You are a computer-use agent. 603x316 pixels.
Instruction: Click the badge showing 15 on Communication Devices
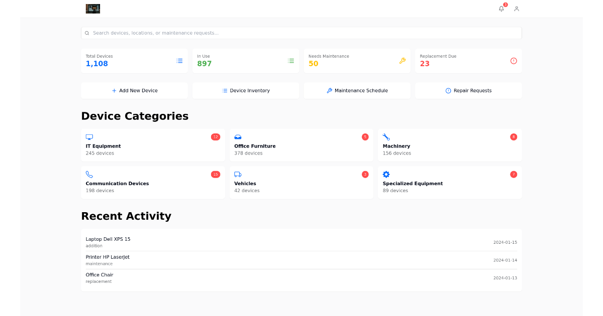pyautogui.click(x=215, y=174)
